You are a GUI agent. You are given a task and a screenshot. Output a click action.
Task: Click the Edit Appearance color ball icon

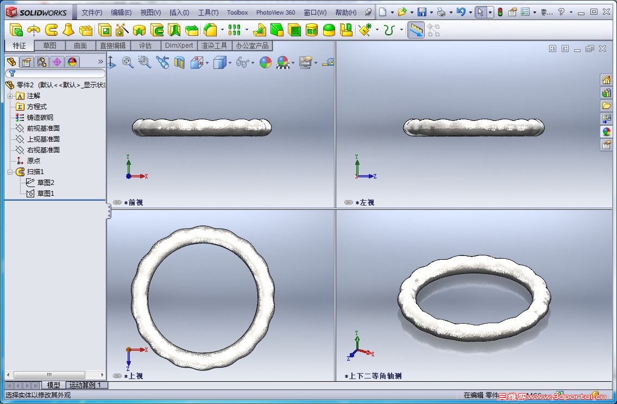point(266,62)
